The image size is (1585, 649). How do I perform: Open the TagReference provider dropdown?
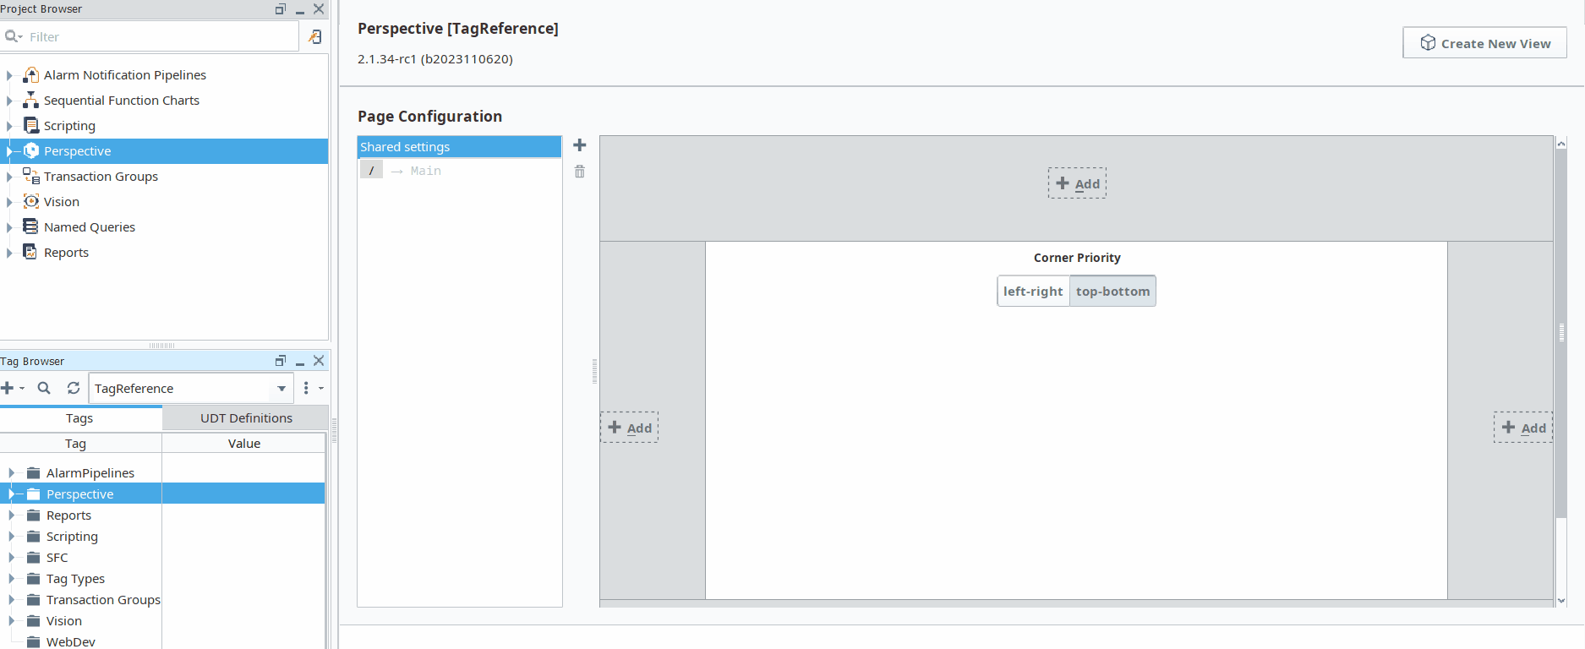pyautogui.click(x=281, y=389)
